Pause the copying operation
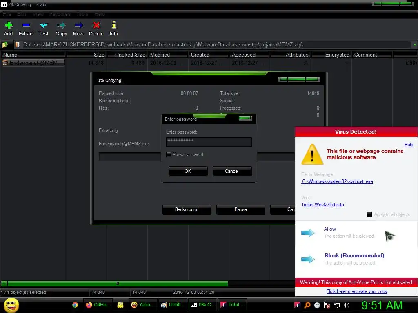Image resolution: width=418 pixels, height=313 pixels. coord(240,209)
